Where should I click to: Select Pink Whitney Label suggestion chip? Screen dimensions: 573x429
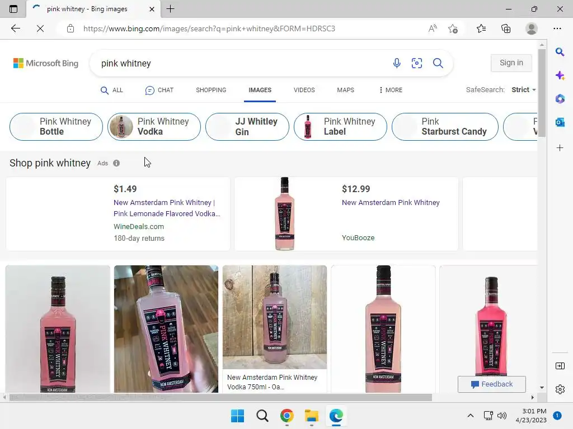click(340, 127)
